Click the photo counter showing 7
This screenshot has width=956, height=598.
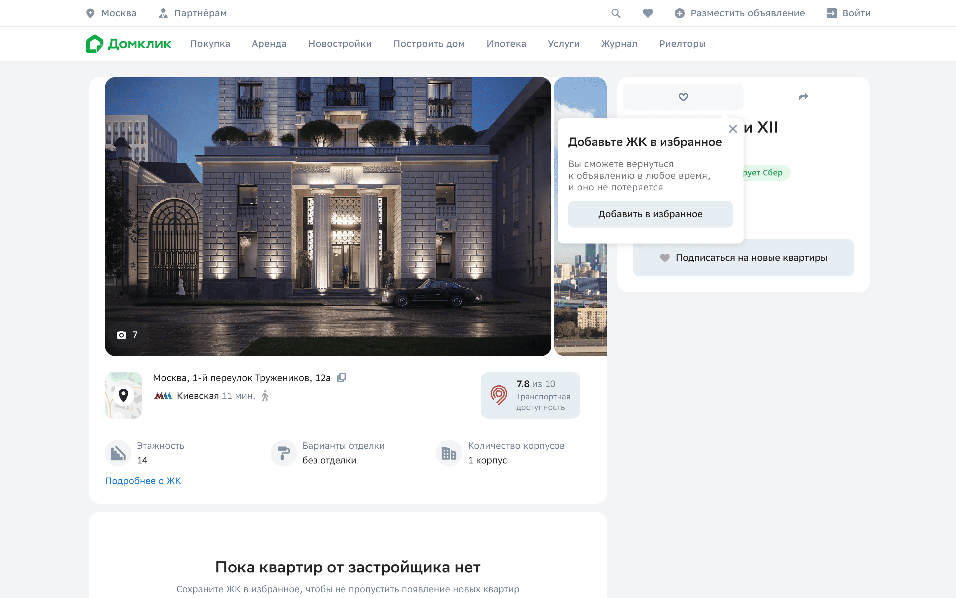[x=127, y=335]
